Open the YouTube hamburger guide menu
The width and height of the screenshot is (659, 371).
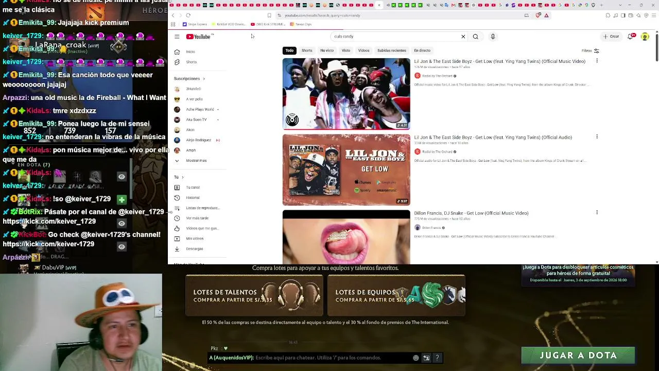pyautogui.click(x=177, y=37)
